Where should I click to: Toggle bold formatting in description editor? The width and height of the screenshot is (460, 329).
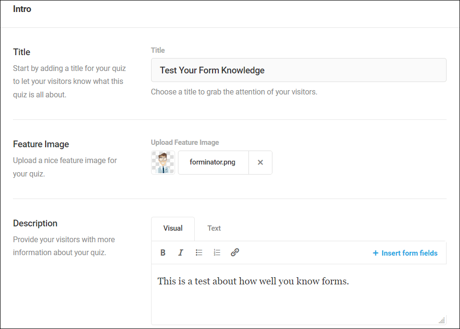coord(163,252)
